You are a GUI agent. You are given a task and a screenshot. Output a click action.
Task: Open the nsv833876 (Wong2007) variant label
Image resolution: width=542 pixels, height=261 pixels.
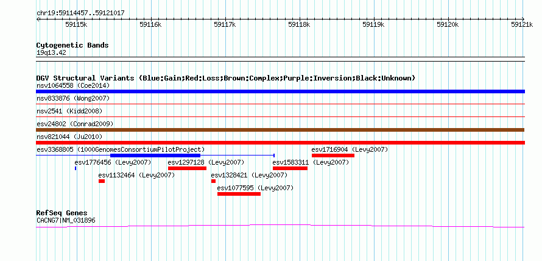[x=73, y=99]
